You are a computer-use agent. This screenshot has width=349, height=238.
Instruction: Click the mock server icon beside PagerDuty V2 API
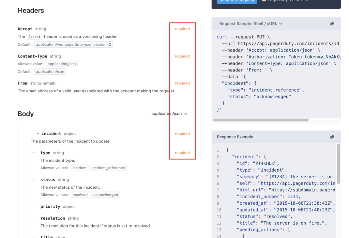pyautogui.click(x=264, y=1)
